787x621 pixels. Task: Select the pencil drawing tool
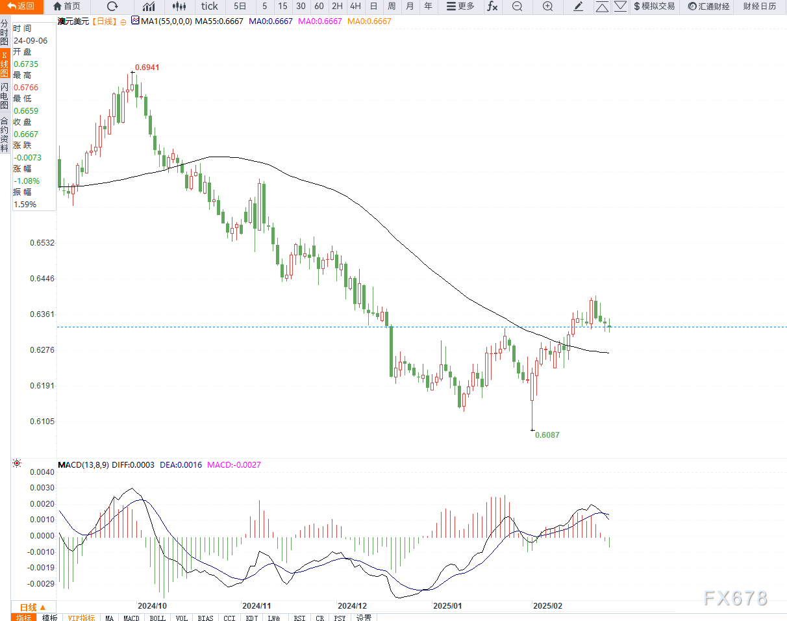(579, 6)
